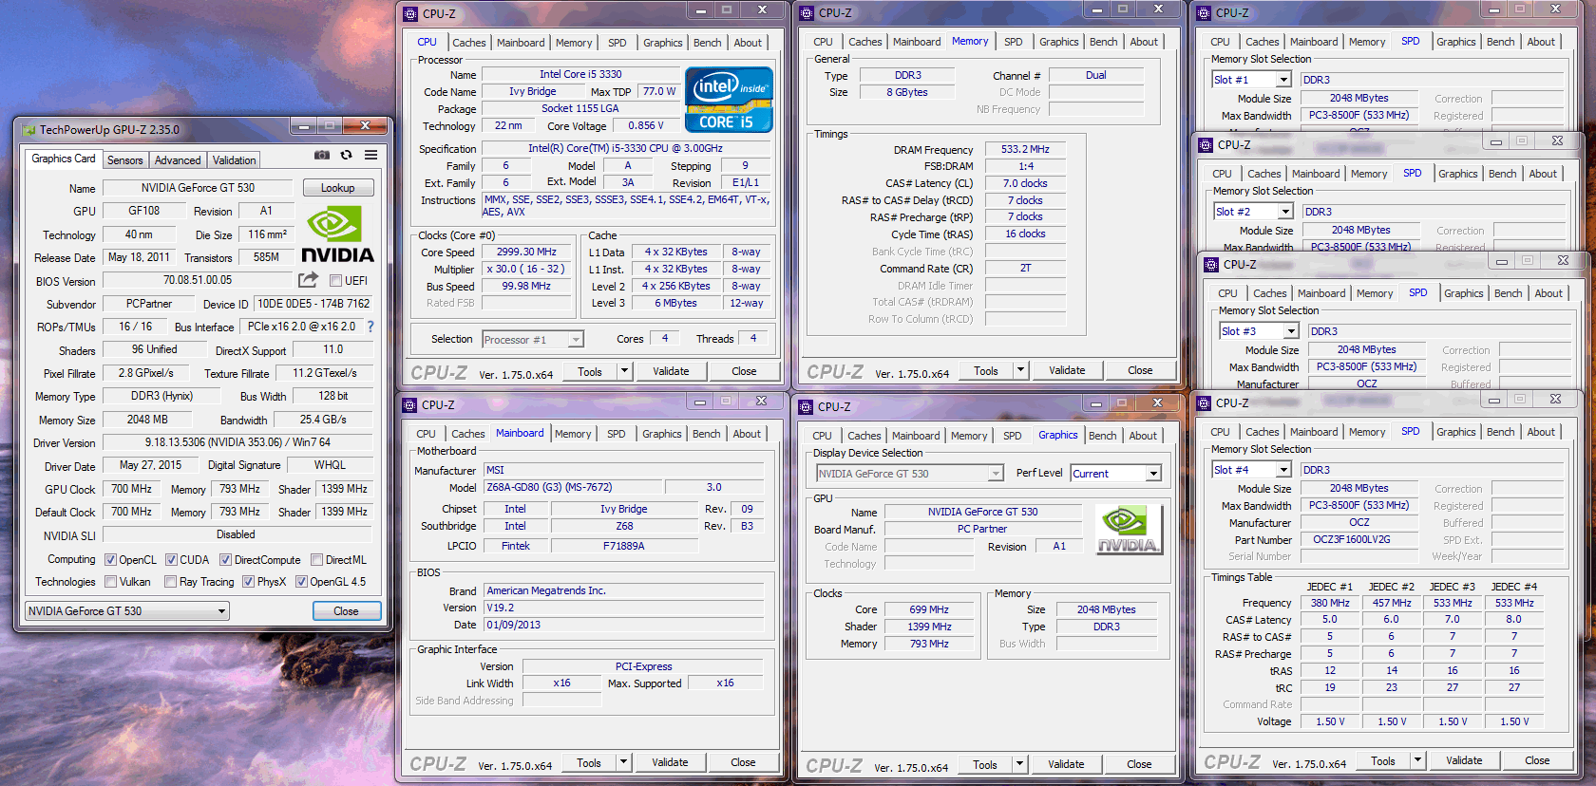Screen dimensions: 1596x786
Task: Take a screenshot with GPU-Z camera icon
Action: 322,155
